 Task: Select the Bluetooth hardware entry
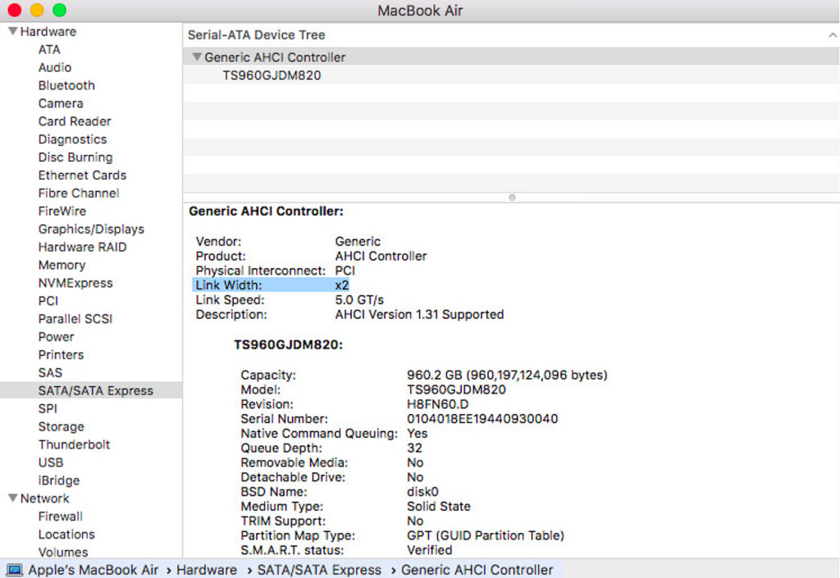click(x=66, y=85)
